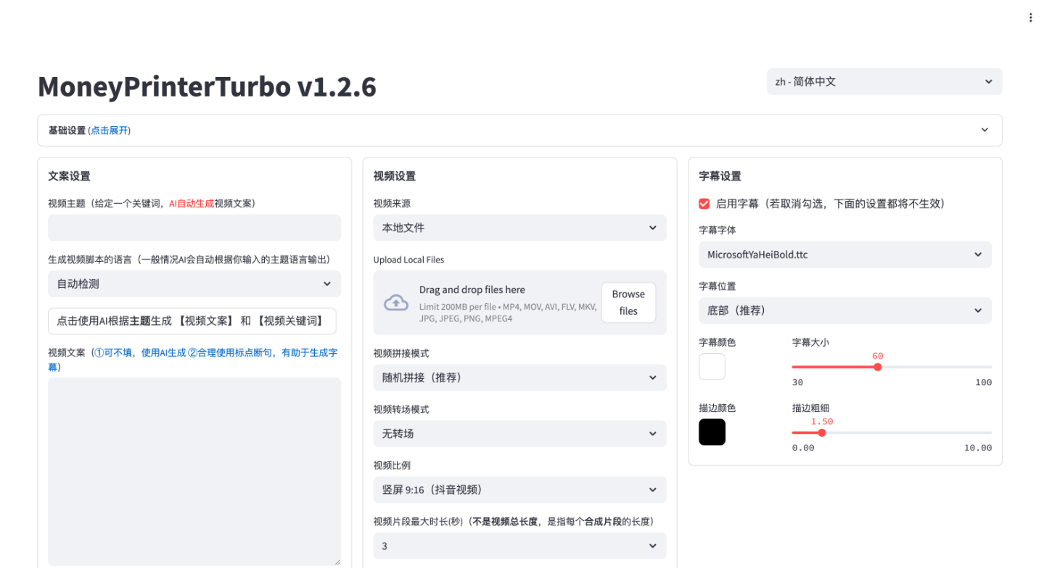Screen dimensions: 1044x568
Task: Click the MoneyPrinterTurbo v1.2.6 title
Action: click(x=207, y=86)
